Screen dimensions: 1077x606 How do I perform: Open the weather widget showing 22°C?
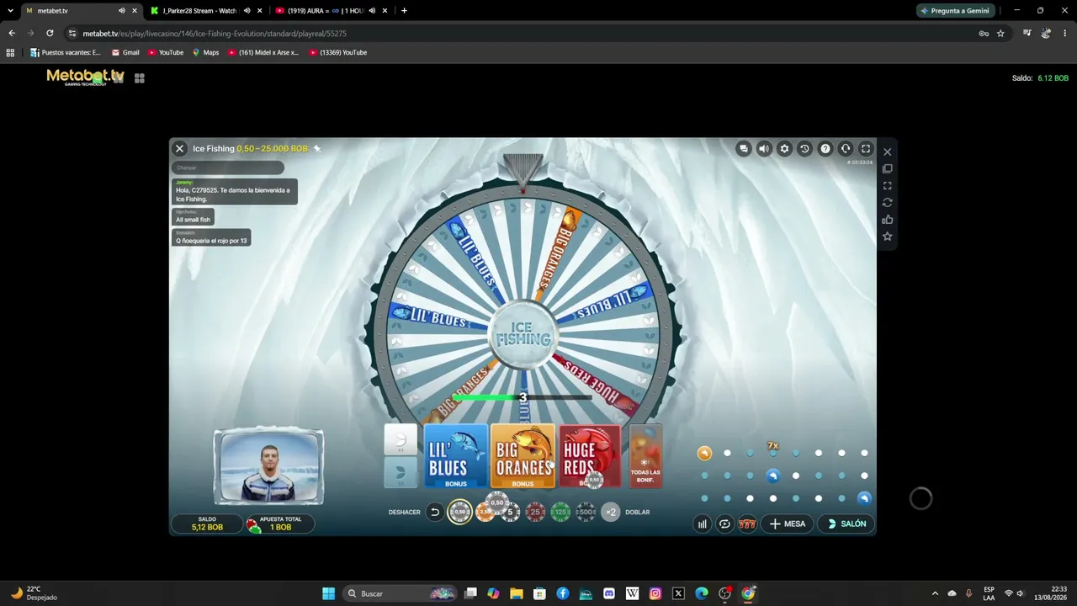click(33, 593)
